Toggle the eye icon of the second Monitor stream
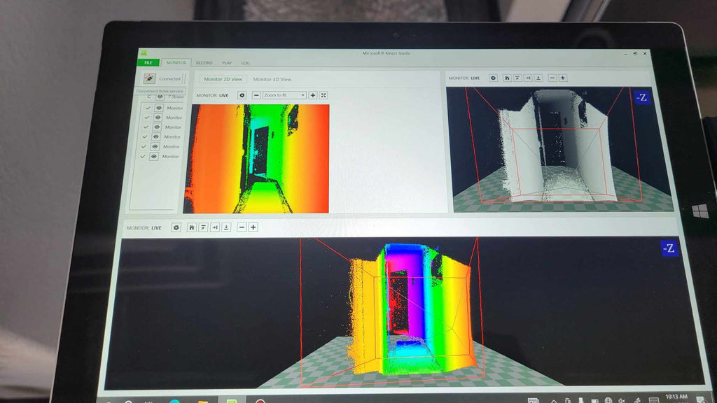 click(158, 118)
